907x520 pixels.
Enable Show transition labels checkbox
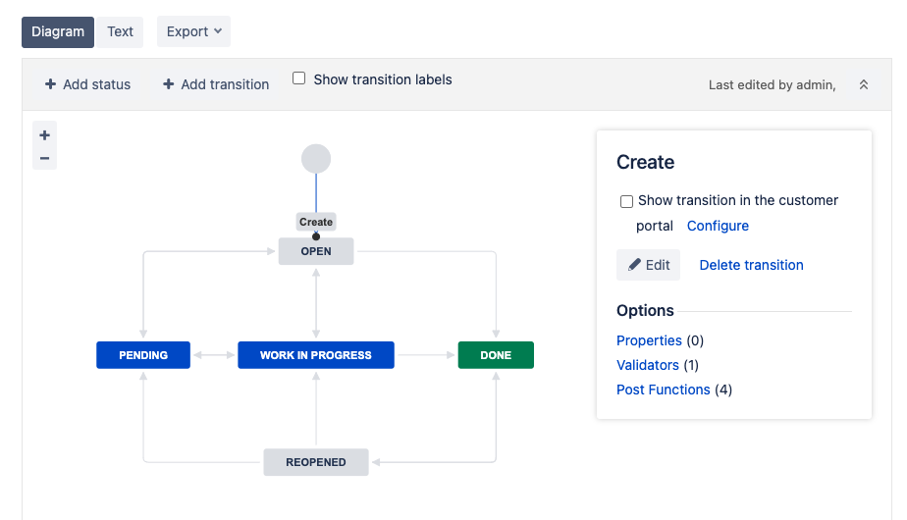click(299, 78)
